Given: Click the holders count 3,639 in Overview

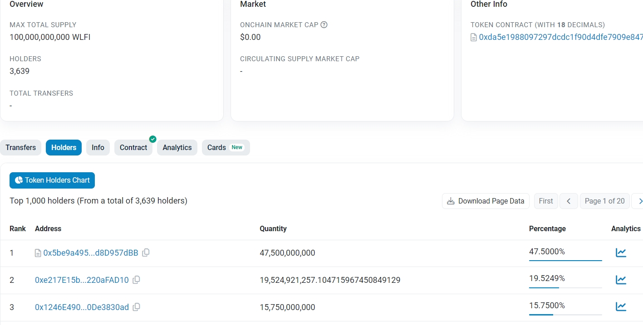Looking at the screenshot, I should pyautogui.click(x=20, y=71).
